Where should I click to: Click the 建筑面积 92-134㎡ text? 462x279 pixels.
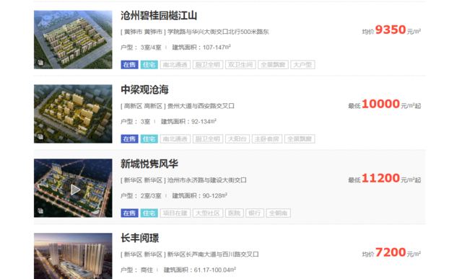click(x=188, y=121)
